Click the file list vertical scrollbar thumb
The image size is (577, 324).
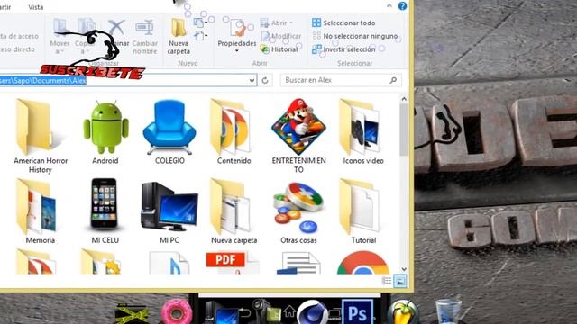(x=404, y=130)
